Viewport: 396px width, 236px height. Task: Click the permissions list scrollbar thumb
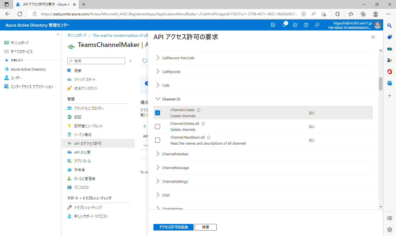tap(381, 84)
